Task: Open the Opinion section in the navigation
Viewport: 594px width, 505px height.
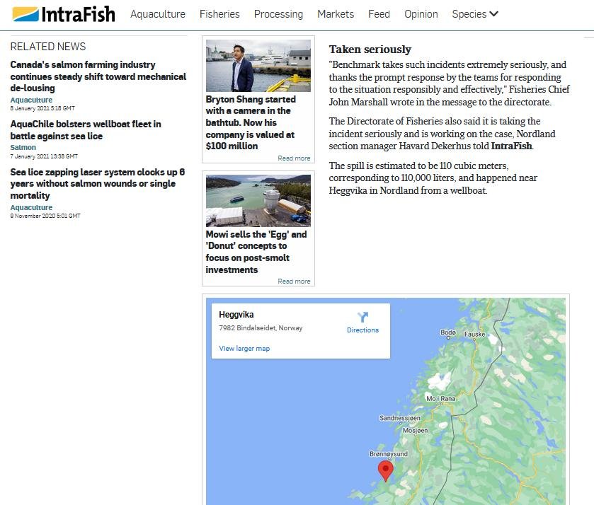Action: pyautogui.click(x=421, y=13)
